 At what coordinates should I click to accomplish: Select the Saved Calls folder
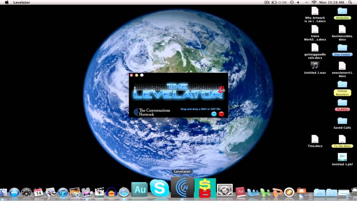click(342, 123)
